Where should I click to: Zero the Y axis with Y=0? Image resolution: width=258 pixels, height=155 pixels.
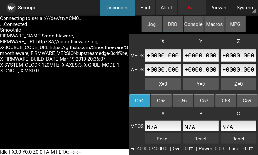tap(201, 84)
